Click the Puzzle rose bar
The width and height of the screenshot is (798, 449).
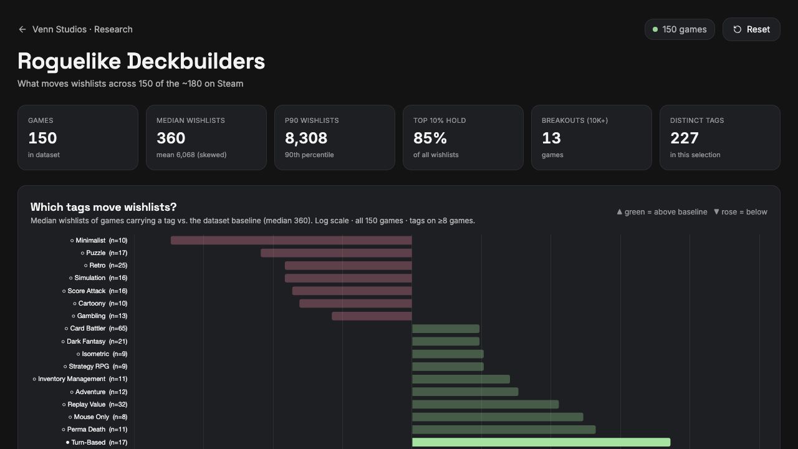(336, 253)
